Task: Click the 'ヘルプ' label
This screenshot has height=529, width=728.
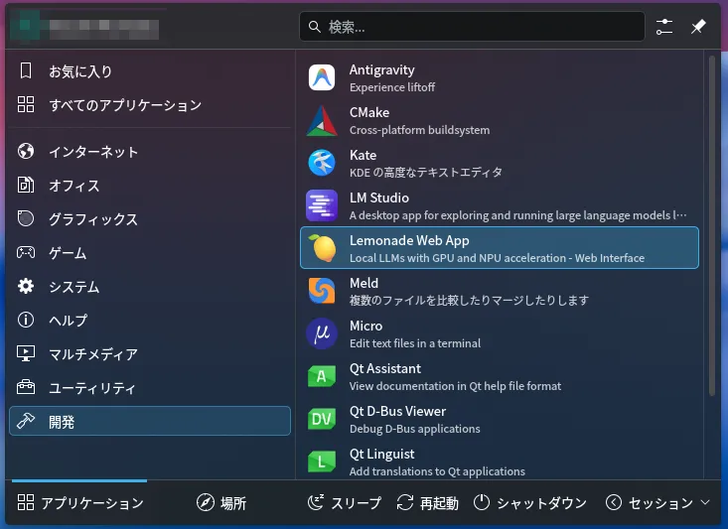Action: (x=68, y=321)
